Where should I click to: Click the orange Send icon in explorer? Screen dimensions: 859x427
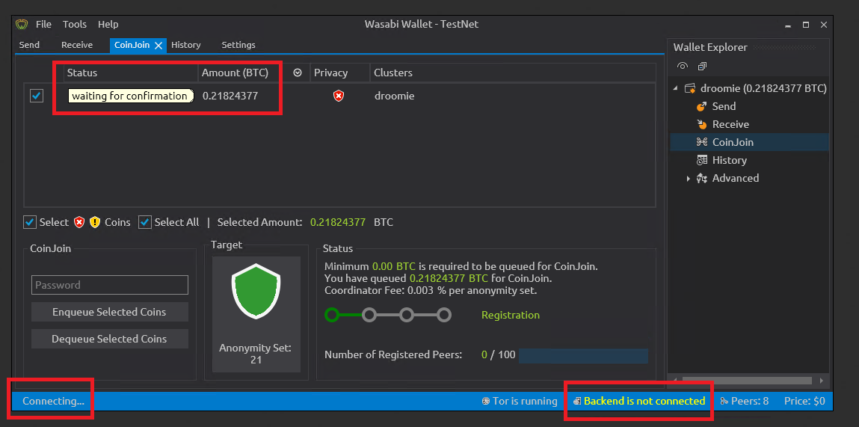[701, 106]
